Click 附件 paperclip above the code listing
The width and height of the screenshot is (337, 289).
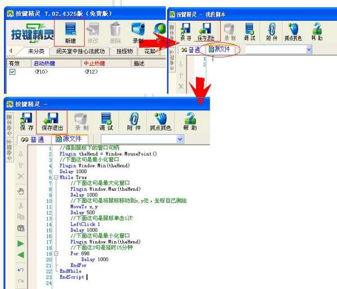point(134,121)
